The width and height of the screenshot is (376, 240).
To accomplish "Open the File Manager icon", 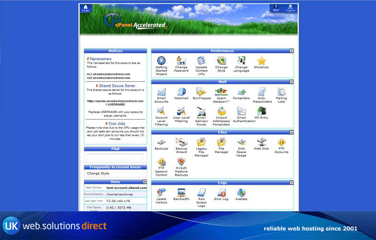I will click(221, 142).
